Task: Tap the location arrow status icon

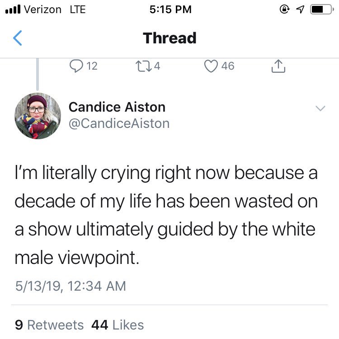Action: [300, 9]
